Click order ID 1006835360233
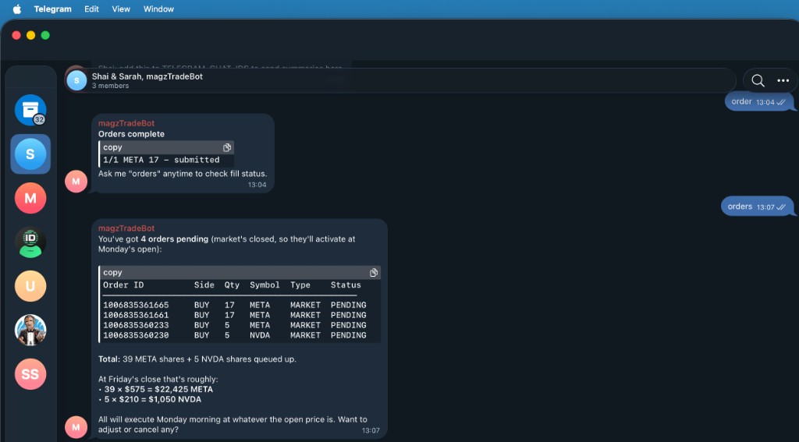This screenshot has width=799, height=442. [x=136, y=325]
